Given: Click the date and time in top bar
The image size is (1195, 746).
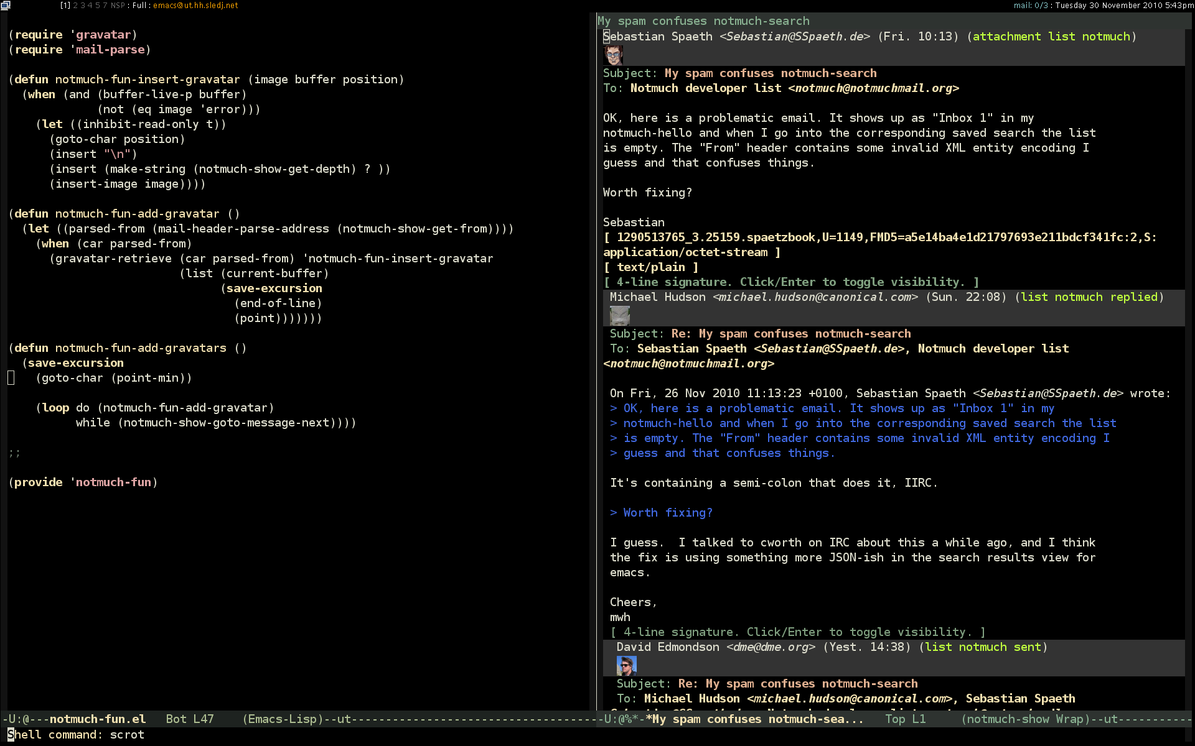Looking at the screenshot, I should [x=1124, y=6].
